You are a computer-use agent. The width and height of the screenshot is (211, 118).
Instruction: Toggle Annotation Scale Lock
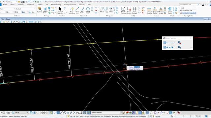click(x=188, y=13)
